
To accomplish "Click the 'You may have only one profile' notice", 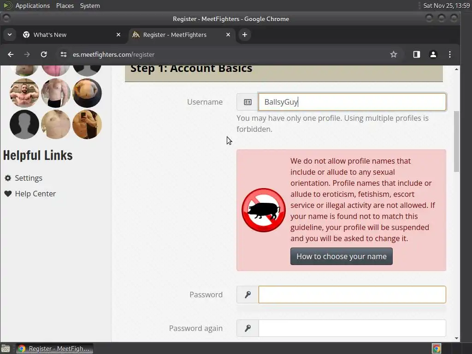I will click(332, 124).
